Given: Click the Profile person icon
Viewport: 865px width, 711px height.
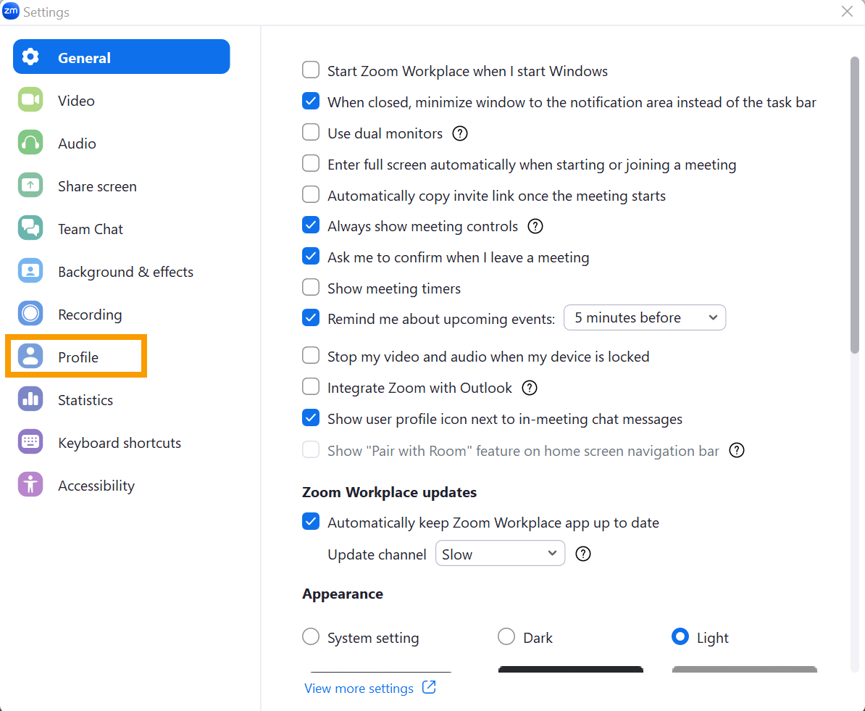Looking at the screenshot, I should pyautogui.click(x=30, y=357).
